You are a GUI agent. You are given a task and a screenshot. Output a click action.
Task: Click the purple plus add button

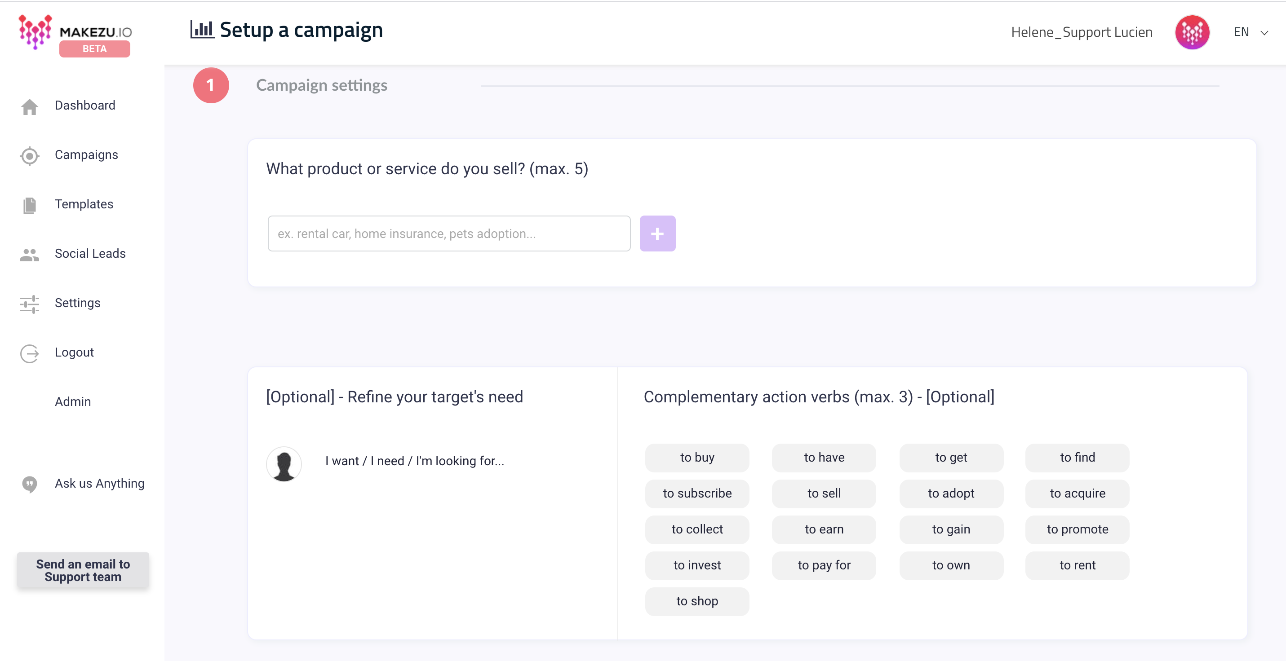657,234
